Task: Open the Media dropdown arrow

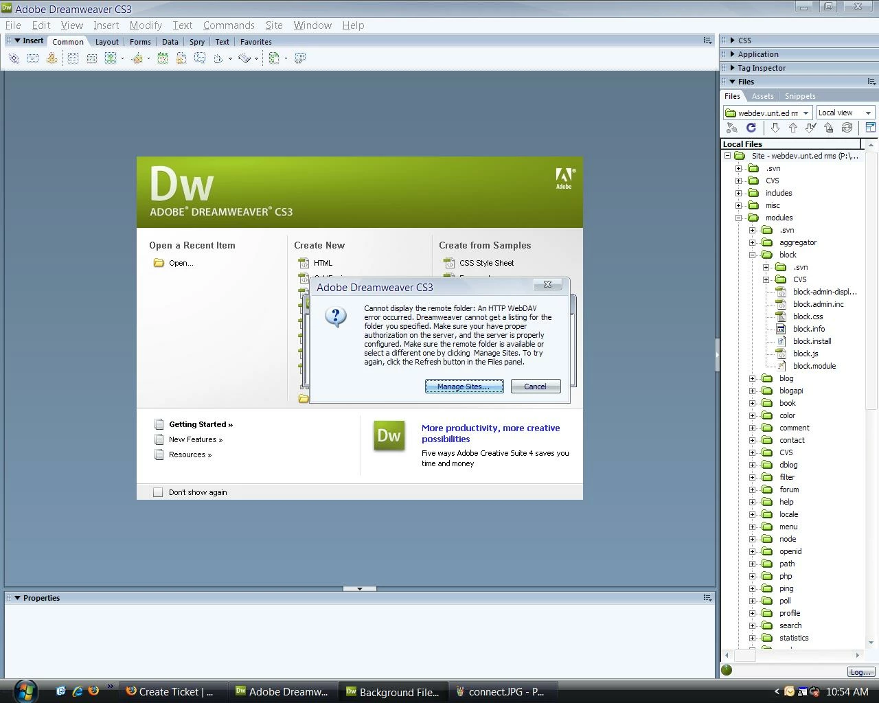Action: pos(148,58)
